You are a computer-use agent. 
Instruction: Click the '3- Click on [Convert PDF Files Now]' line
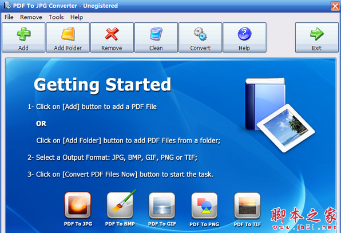click(121, 175)
